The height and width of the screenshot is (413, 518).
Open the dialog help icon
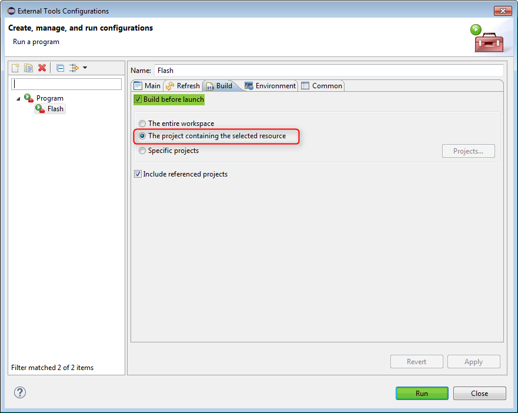coord(20,392)
